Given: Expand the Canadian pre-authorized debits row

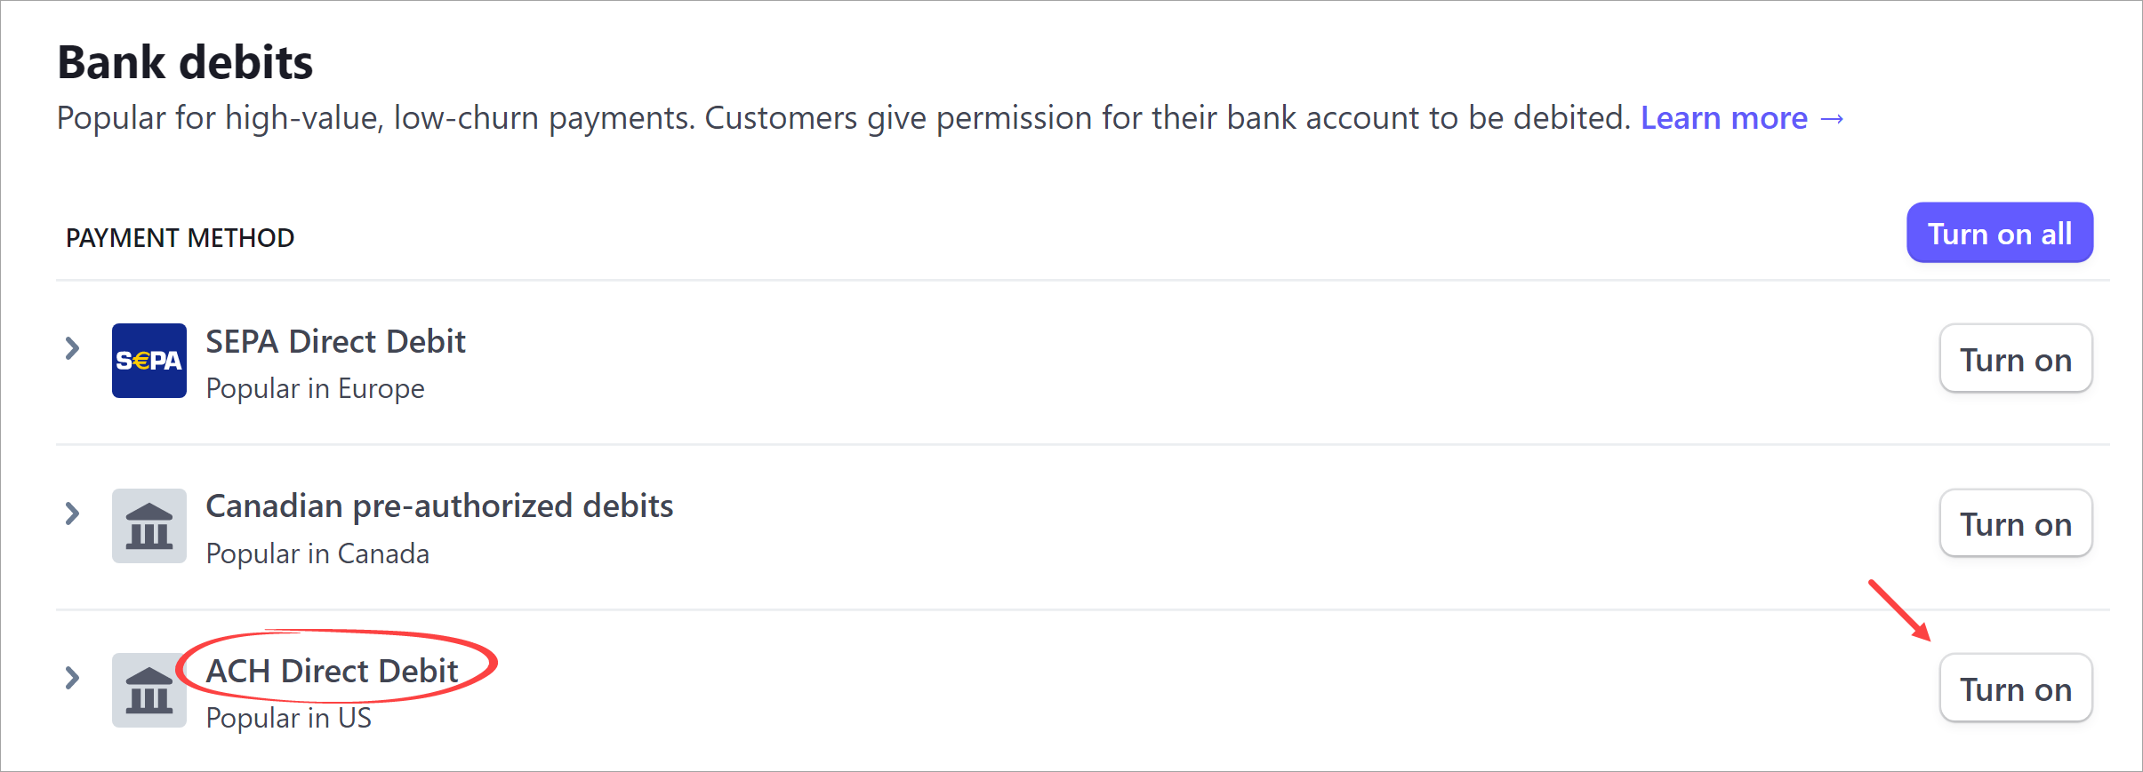Looking at the screenshot, I should (72, 513).
